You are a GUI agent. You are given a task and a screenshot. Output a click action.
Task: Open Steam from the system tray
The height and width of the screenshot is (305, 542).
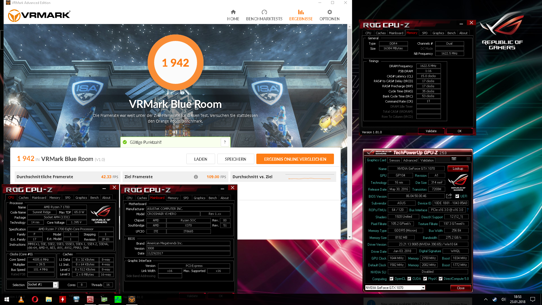(495, 299)
